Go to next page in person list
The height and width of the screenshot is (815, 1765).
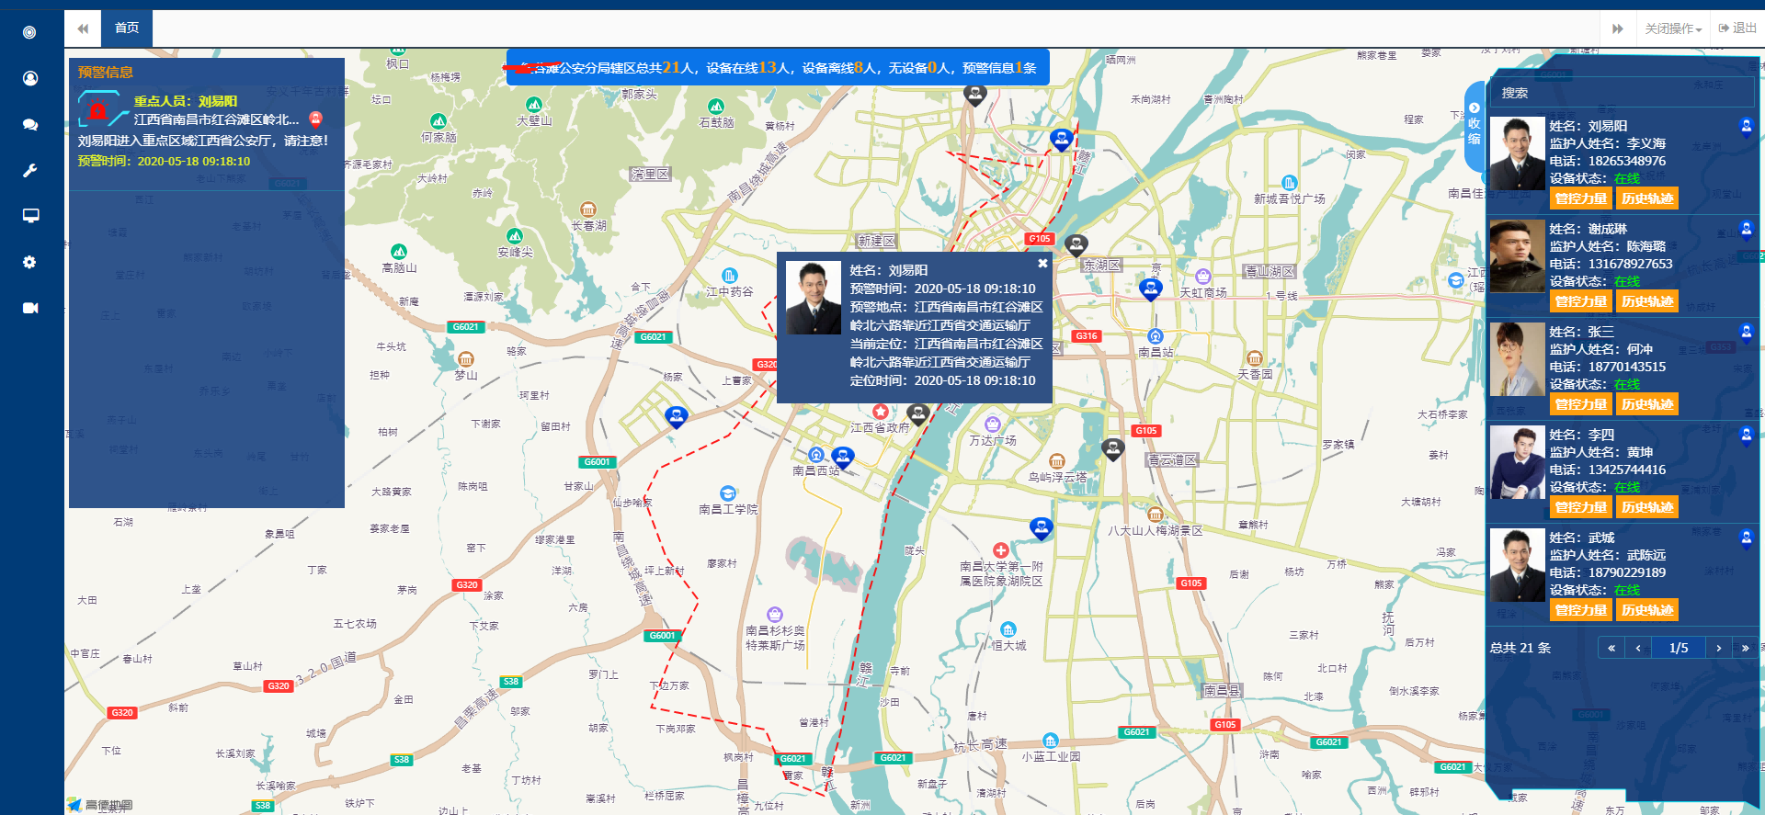tap(1718, 648)
